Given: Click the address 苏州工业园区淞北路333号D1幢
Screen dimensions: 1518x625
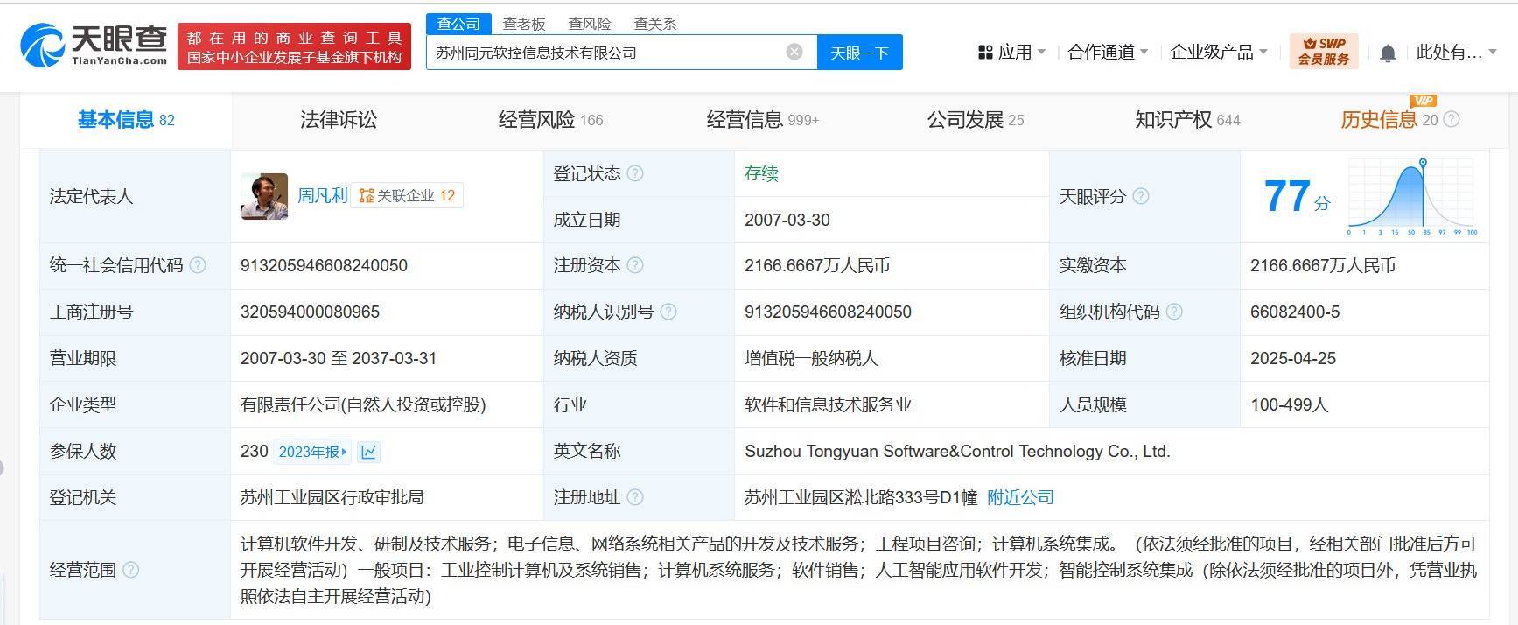Looking at the screenshot, I should pos(861,497).
